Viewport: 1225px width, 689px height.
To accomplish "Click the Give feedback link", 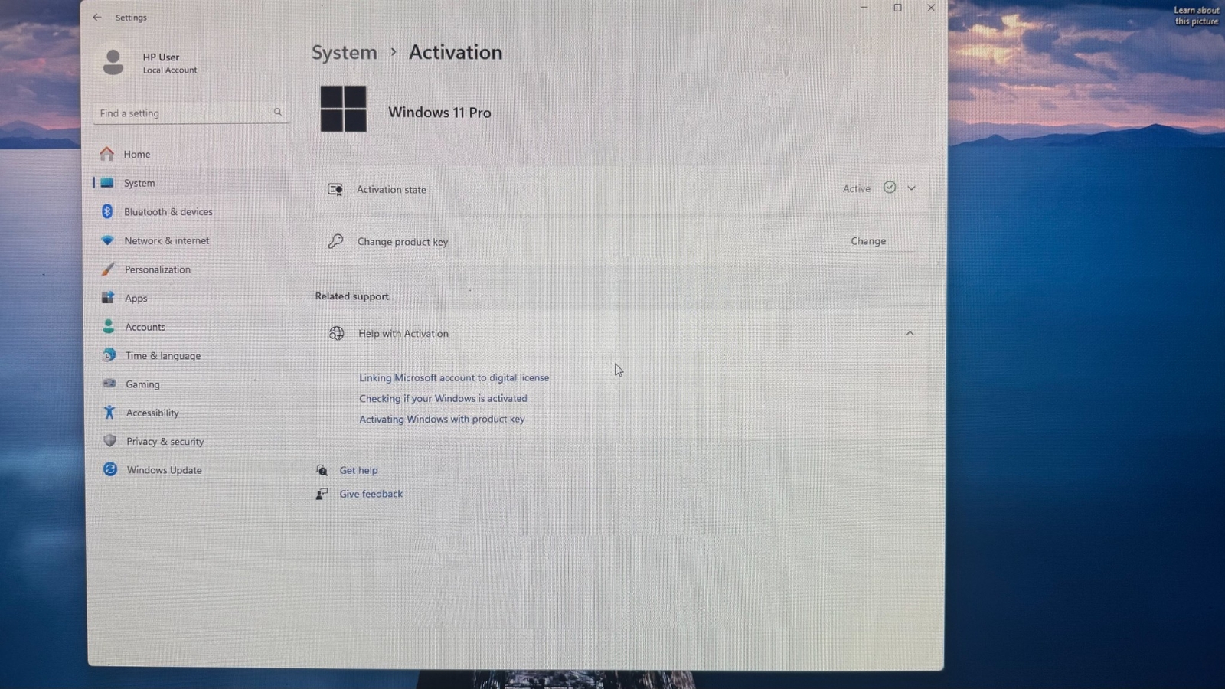I will click(x=371, y=494).
